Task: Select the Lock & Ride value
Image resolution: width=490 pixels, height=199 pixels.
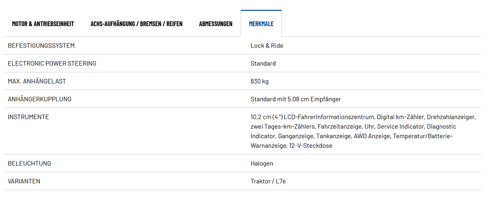Action: (x=267, y=46)
